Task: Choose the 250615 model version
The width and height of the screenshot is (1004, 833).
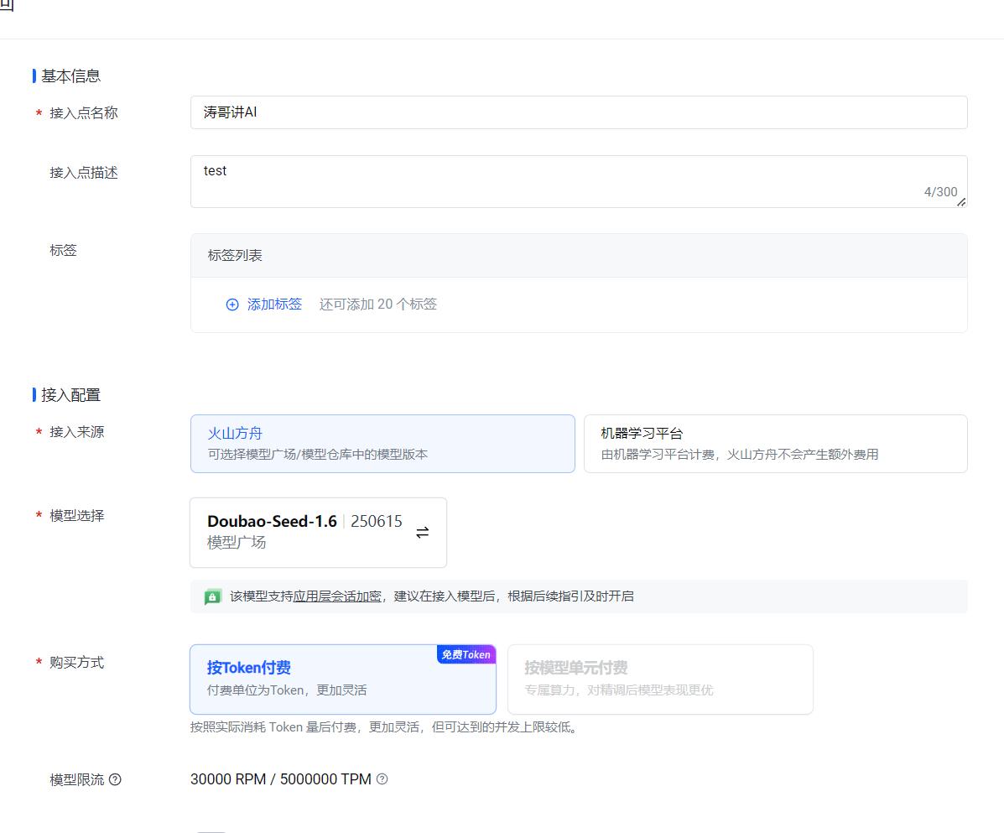Action: (375, 521)
